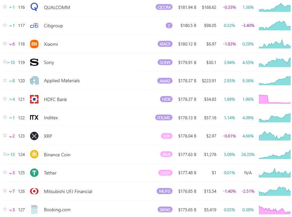This screenshot has width=292, height=217.
Task: Click the Sony logo icon
Action: click(x=34, y=62)
